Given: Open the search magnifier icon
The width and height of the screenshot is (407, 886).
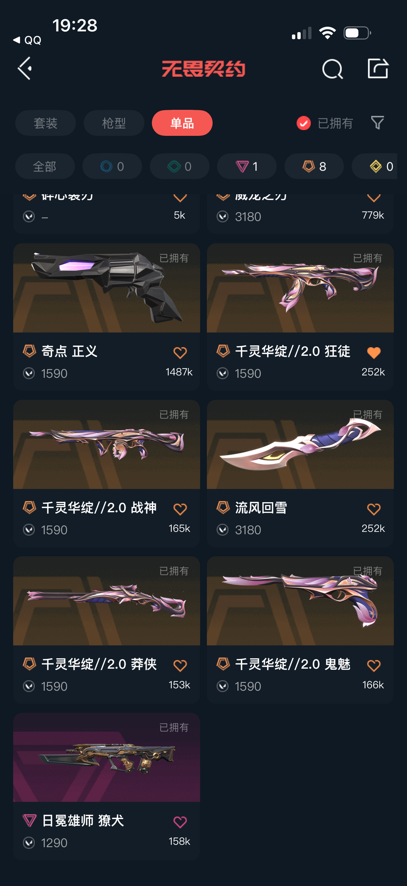Looking at the screenshot, I should point(332,69).
